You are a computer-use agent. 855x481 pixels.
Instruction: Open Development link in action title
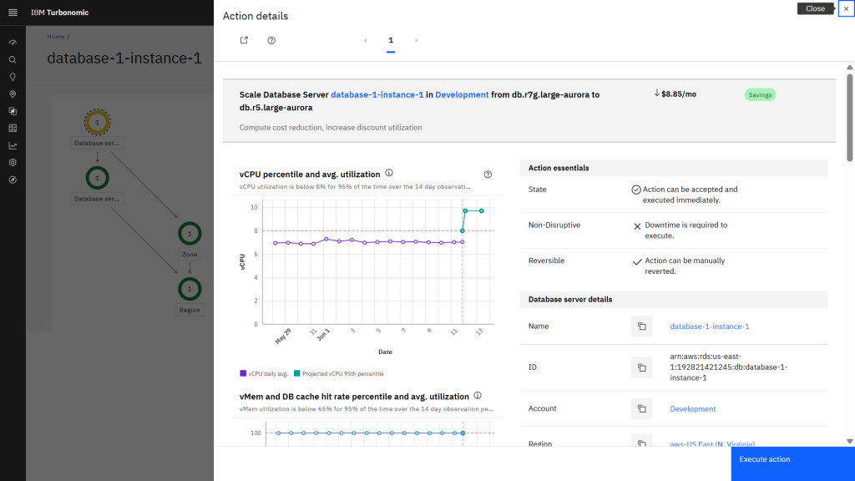click(462, 94)
